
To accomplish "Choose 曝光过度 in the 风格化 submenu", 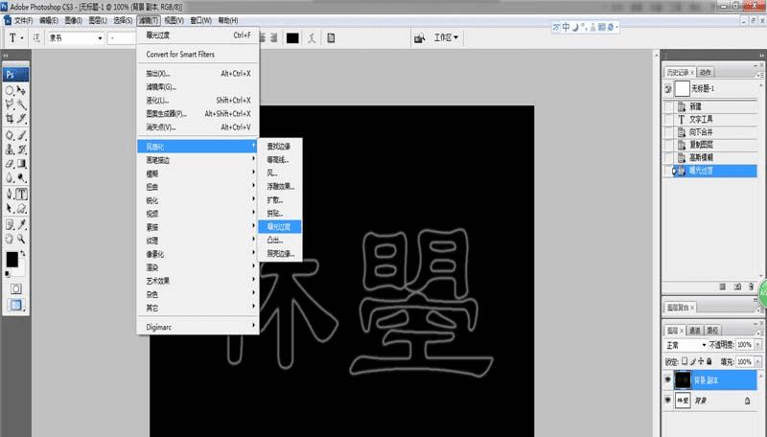I will point(280,227).
